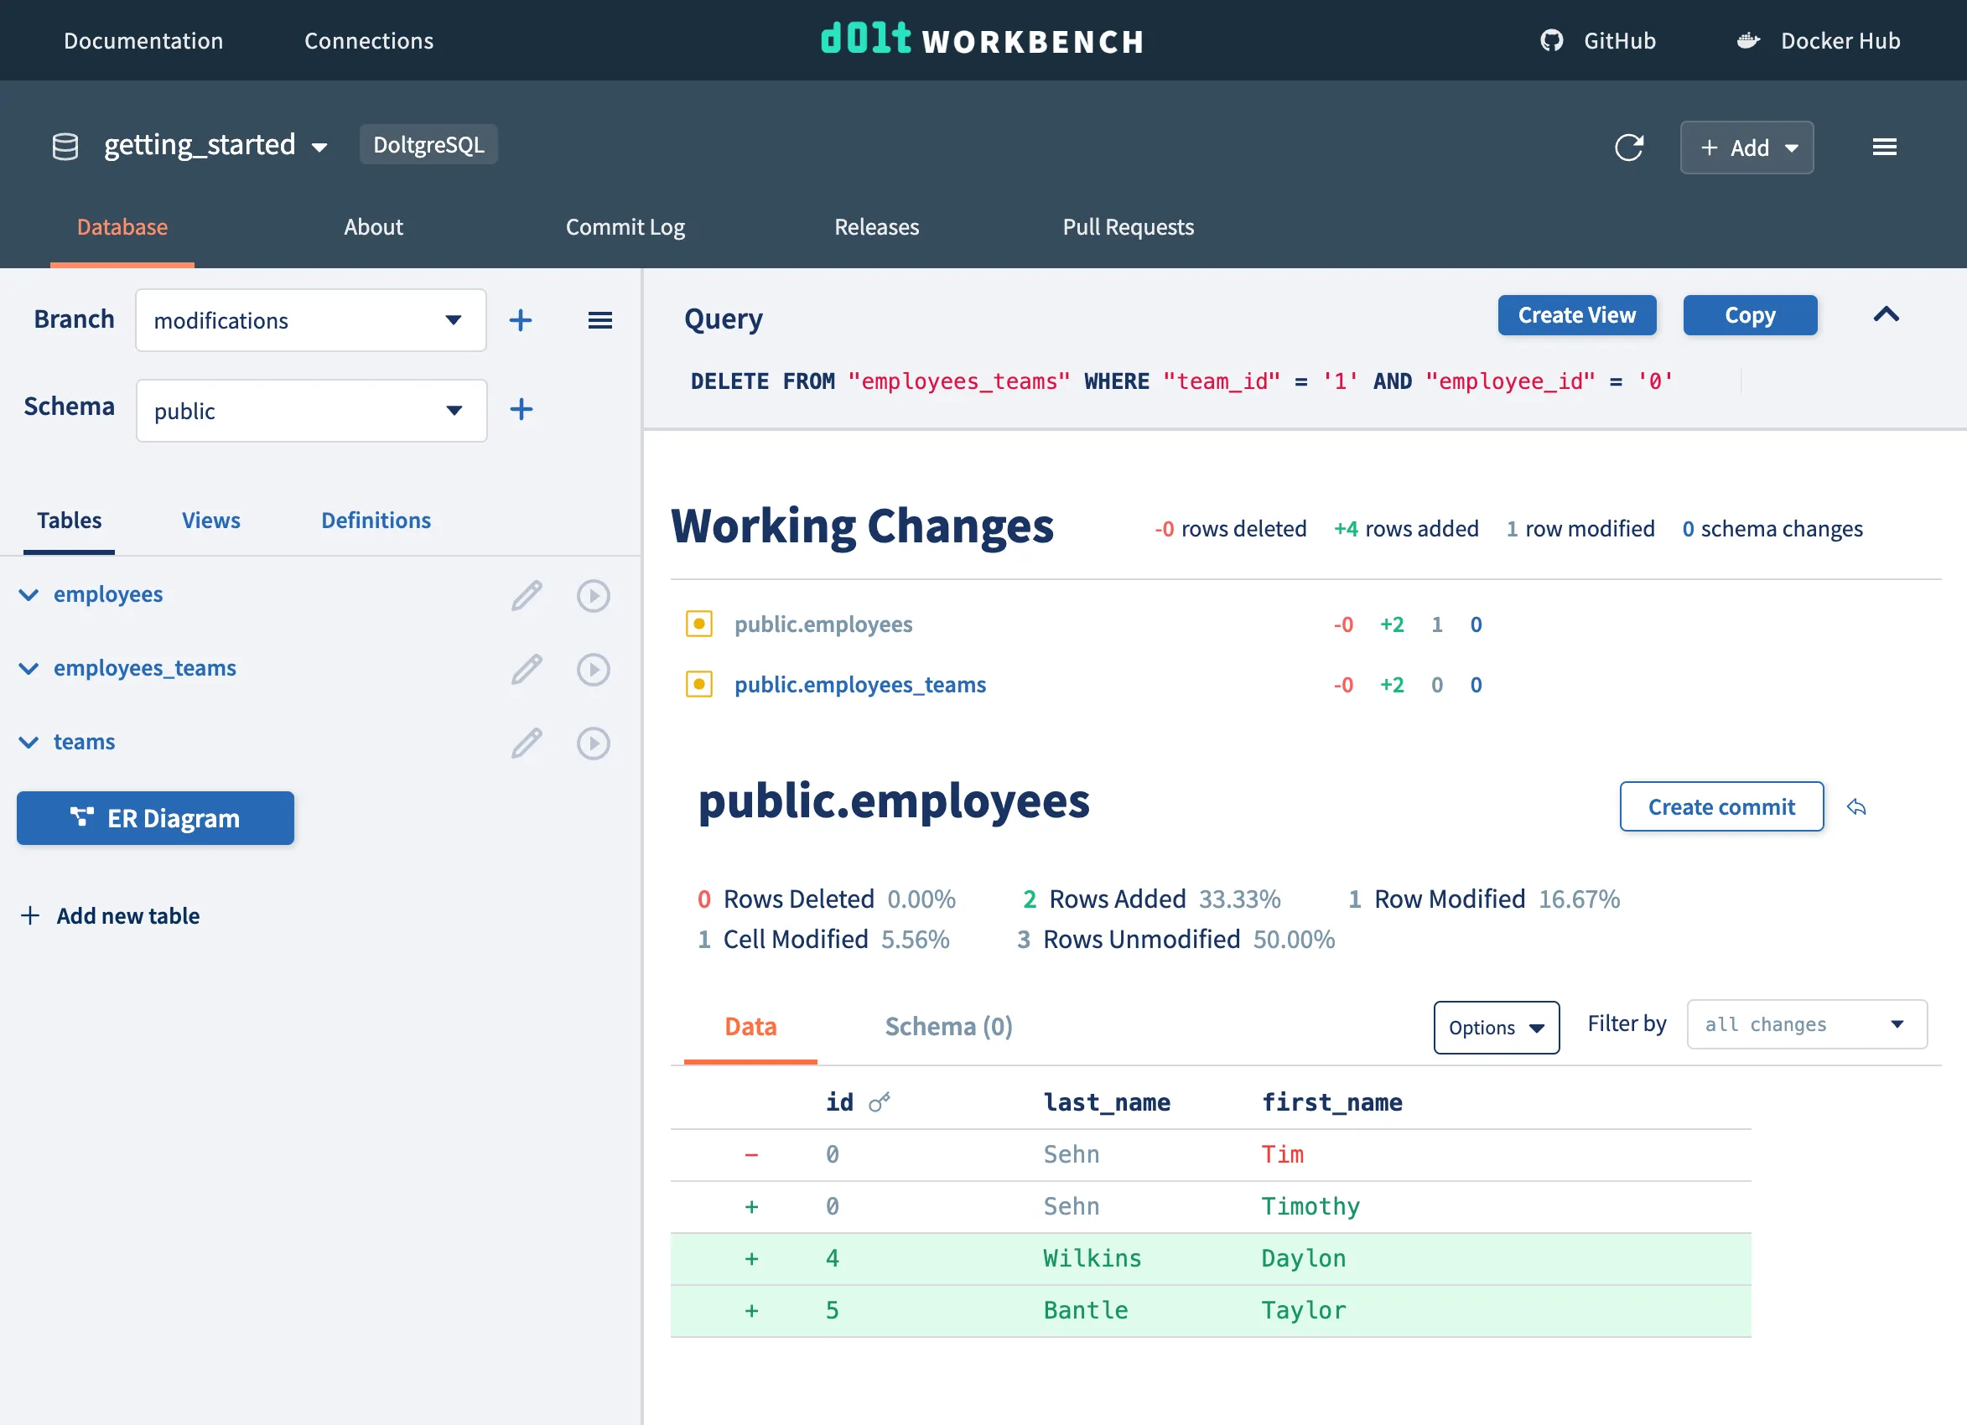
Task: Open the Branch dropdown showing modifications
Action: click(310, 320)
